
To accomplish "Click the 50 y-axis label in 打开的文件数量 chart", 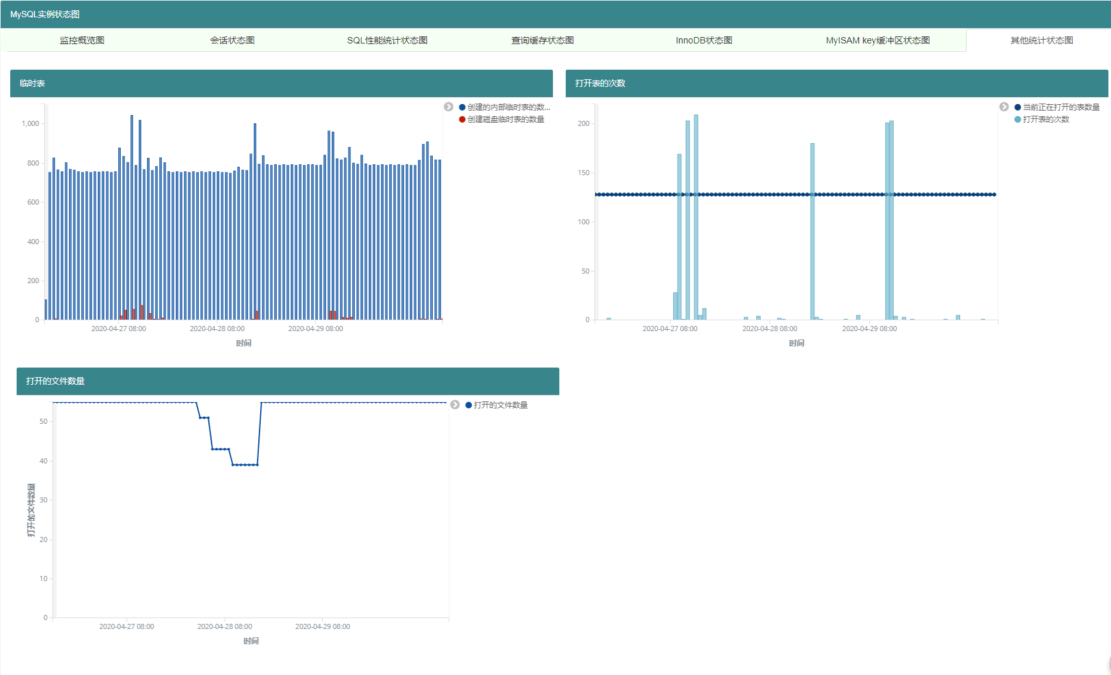I will pos(43,421).
